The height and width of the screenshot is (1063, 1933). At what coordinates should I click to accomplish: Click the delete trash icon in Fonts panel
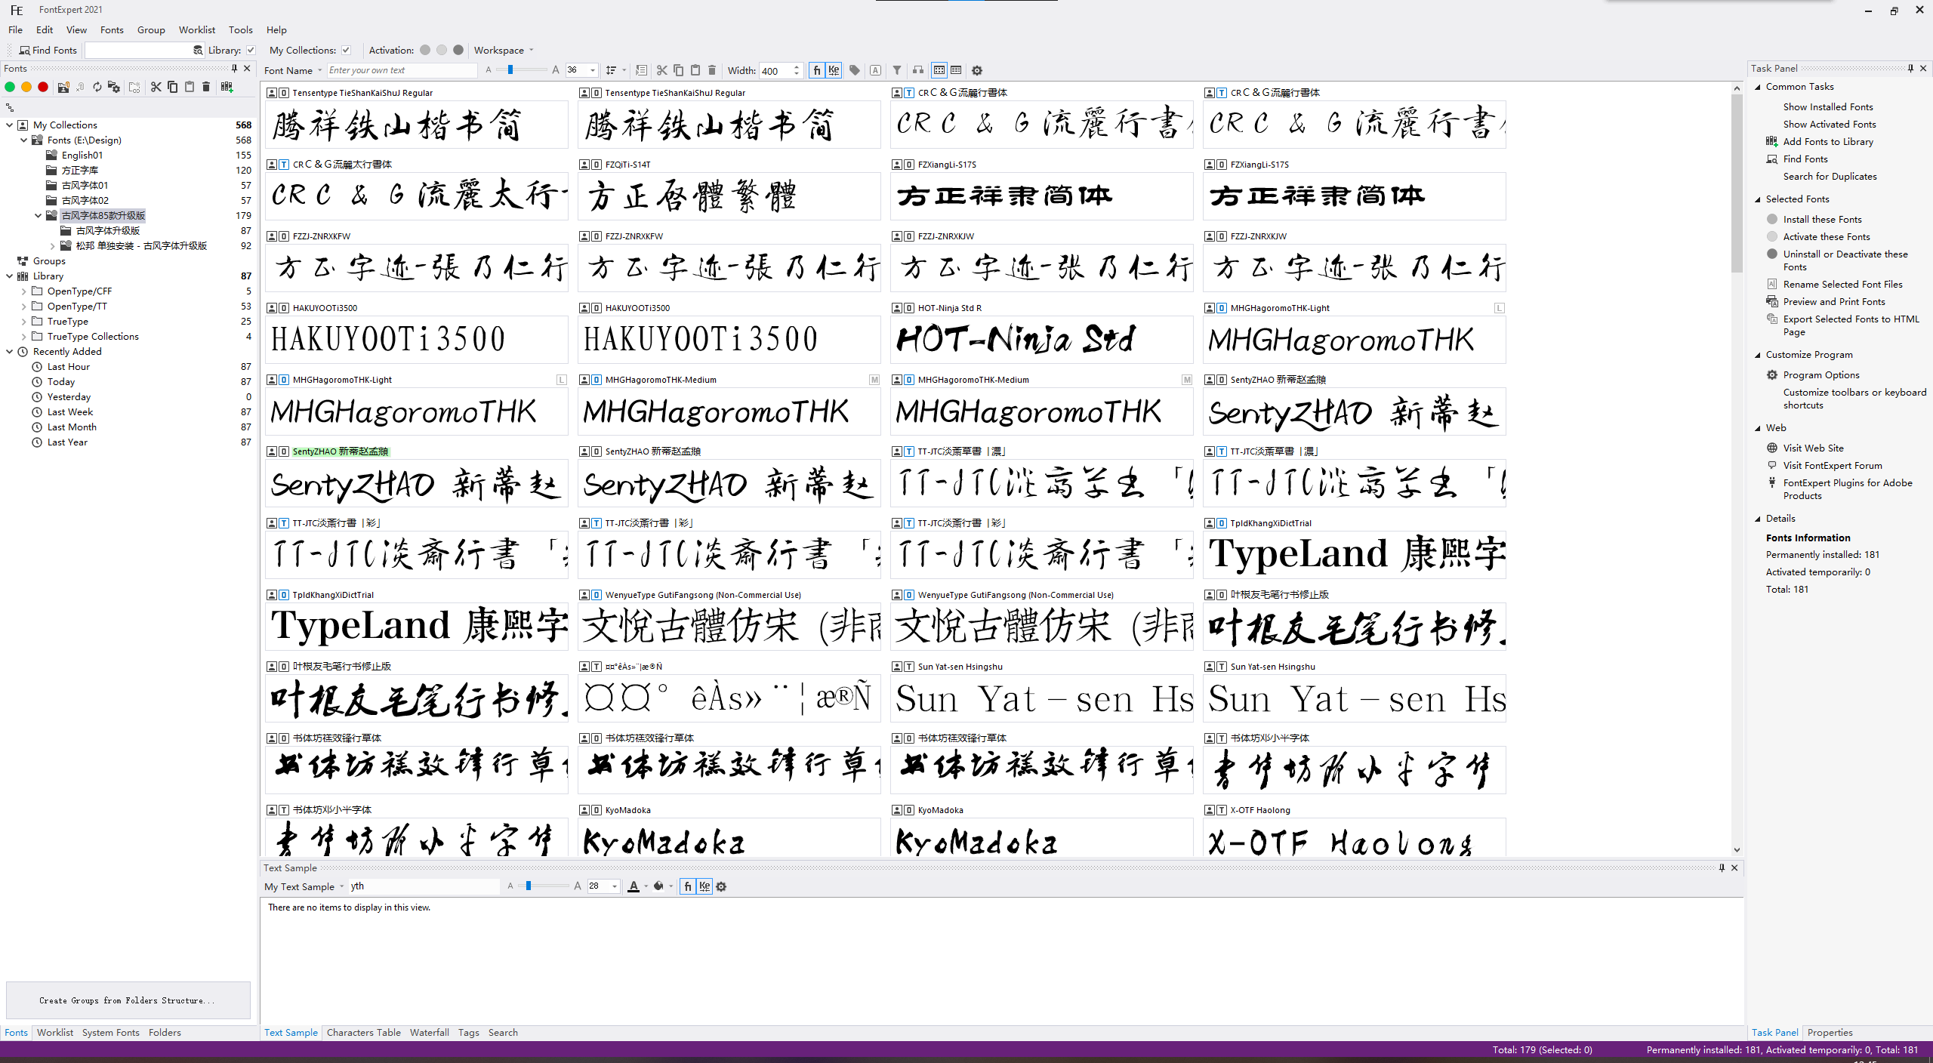[x=206, y=87]
